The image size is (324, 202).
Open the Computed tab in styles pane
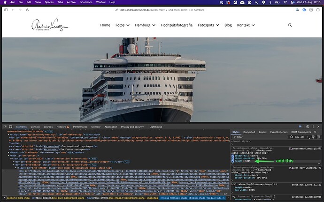point(249,132)
